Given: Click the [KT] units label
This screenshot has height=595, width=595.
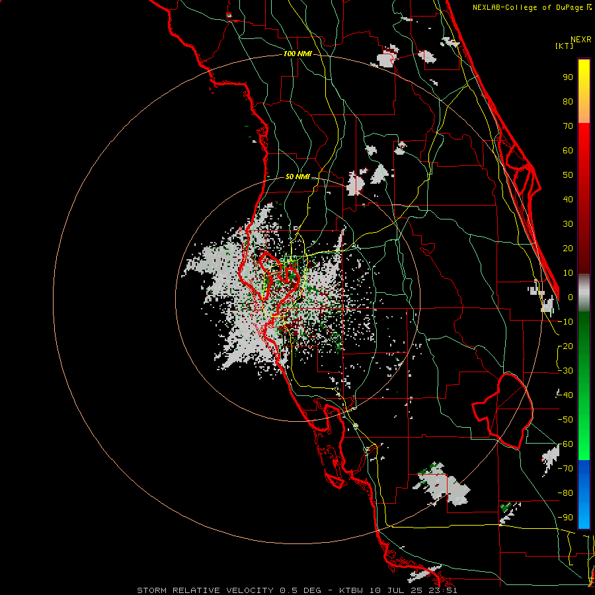Looking at the screenshot, I should 565,46.
